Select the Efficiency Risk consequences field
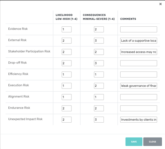165x149 pixels. point(99,74)
